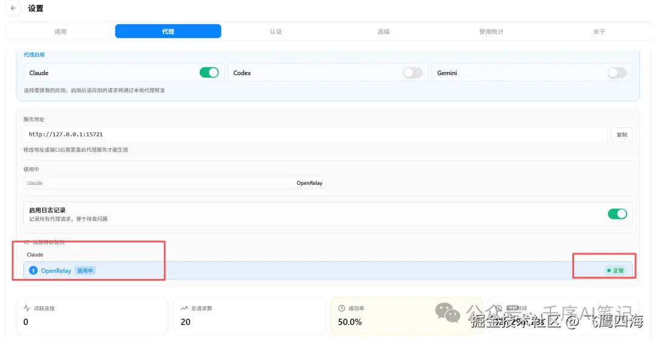Click the 代理启用 section heading
The height and width of the screenshot is (340, 654).
click(34, 55)
